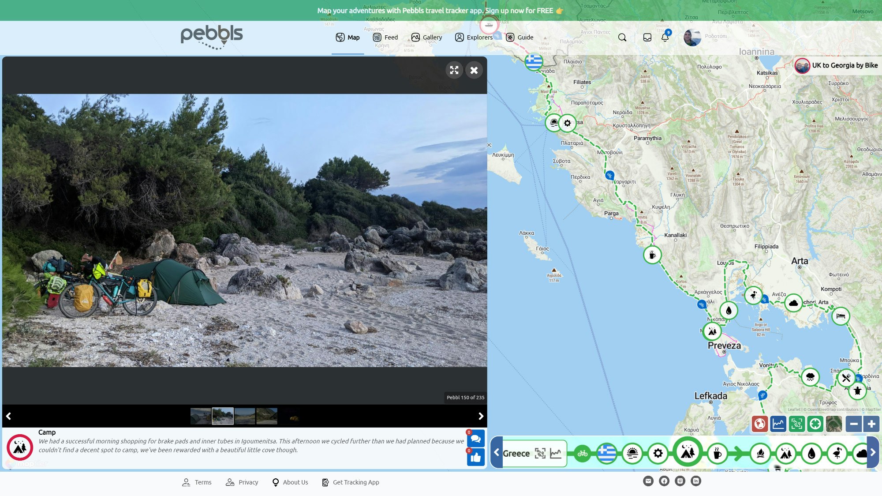Close the photo viewer panel

474,70
